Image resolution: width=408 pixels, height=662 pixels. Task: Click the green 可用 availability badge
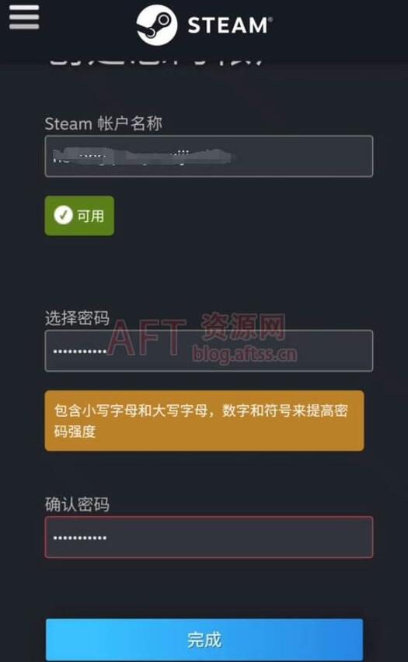point(79,215)
